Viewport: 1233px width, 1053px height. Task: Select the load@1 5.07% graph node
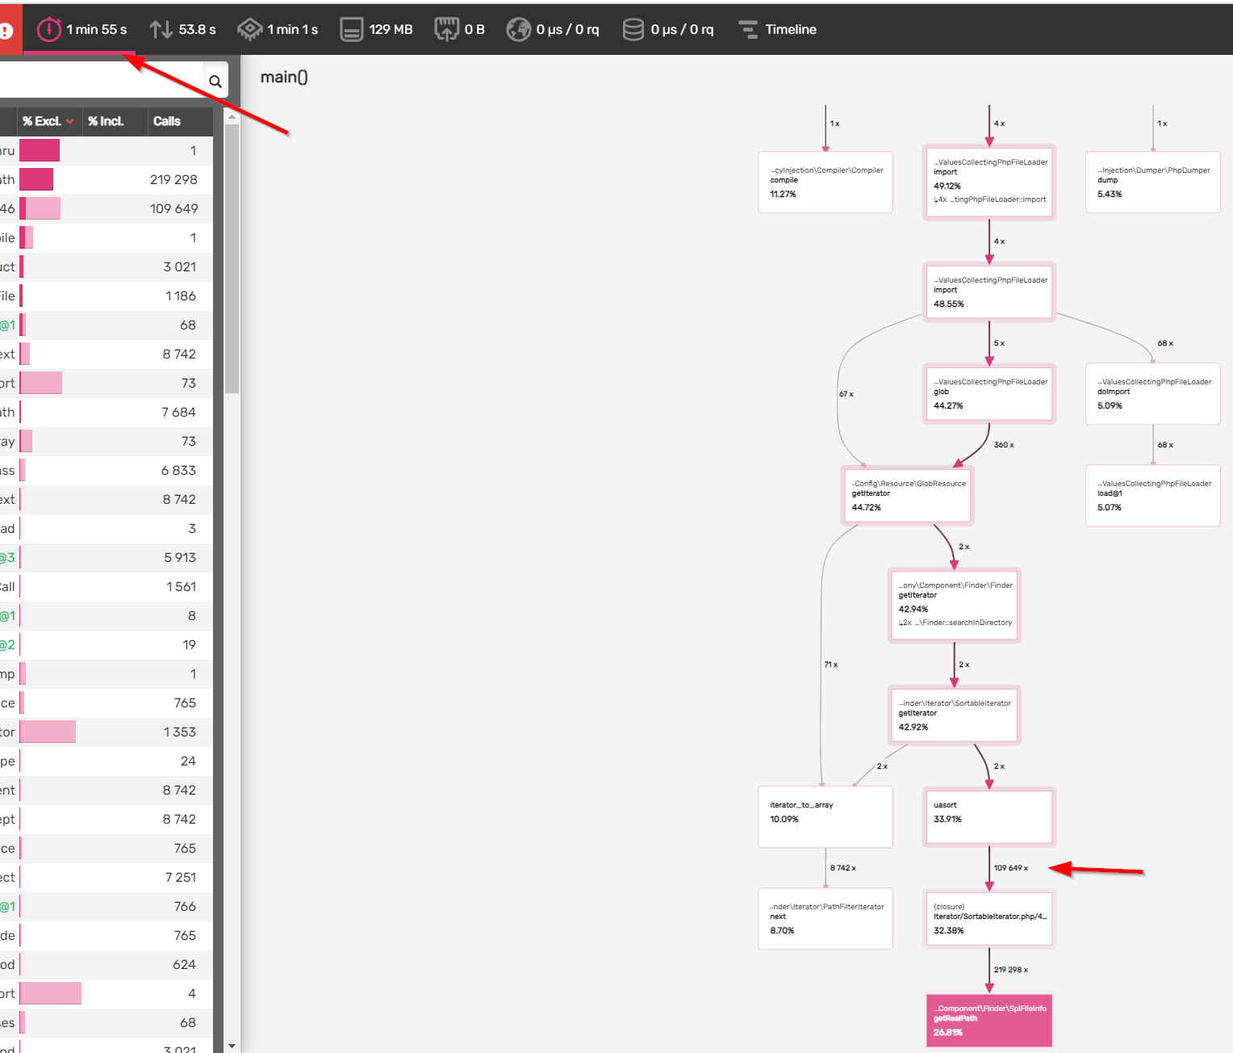coord(1153,496)
